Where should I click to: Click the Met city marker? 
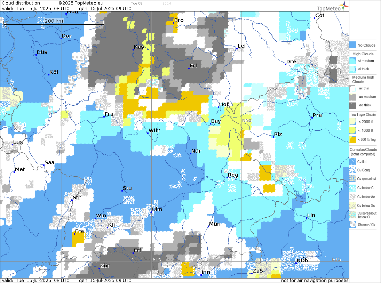pos(14,172)
